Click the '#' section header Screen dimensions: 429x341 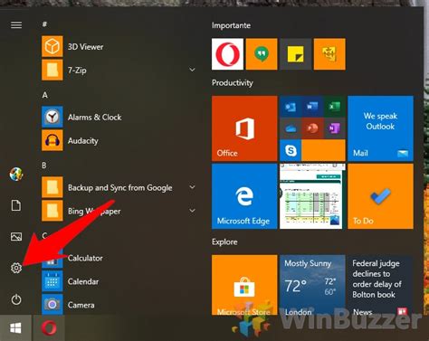(44, 24)
